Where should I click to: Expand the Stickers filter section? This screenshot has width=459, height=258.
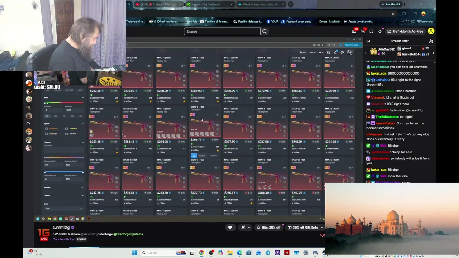coord(83,187)
